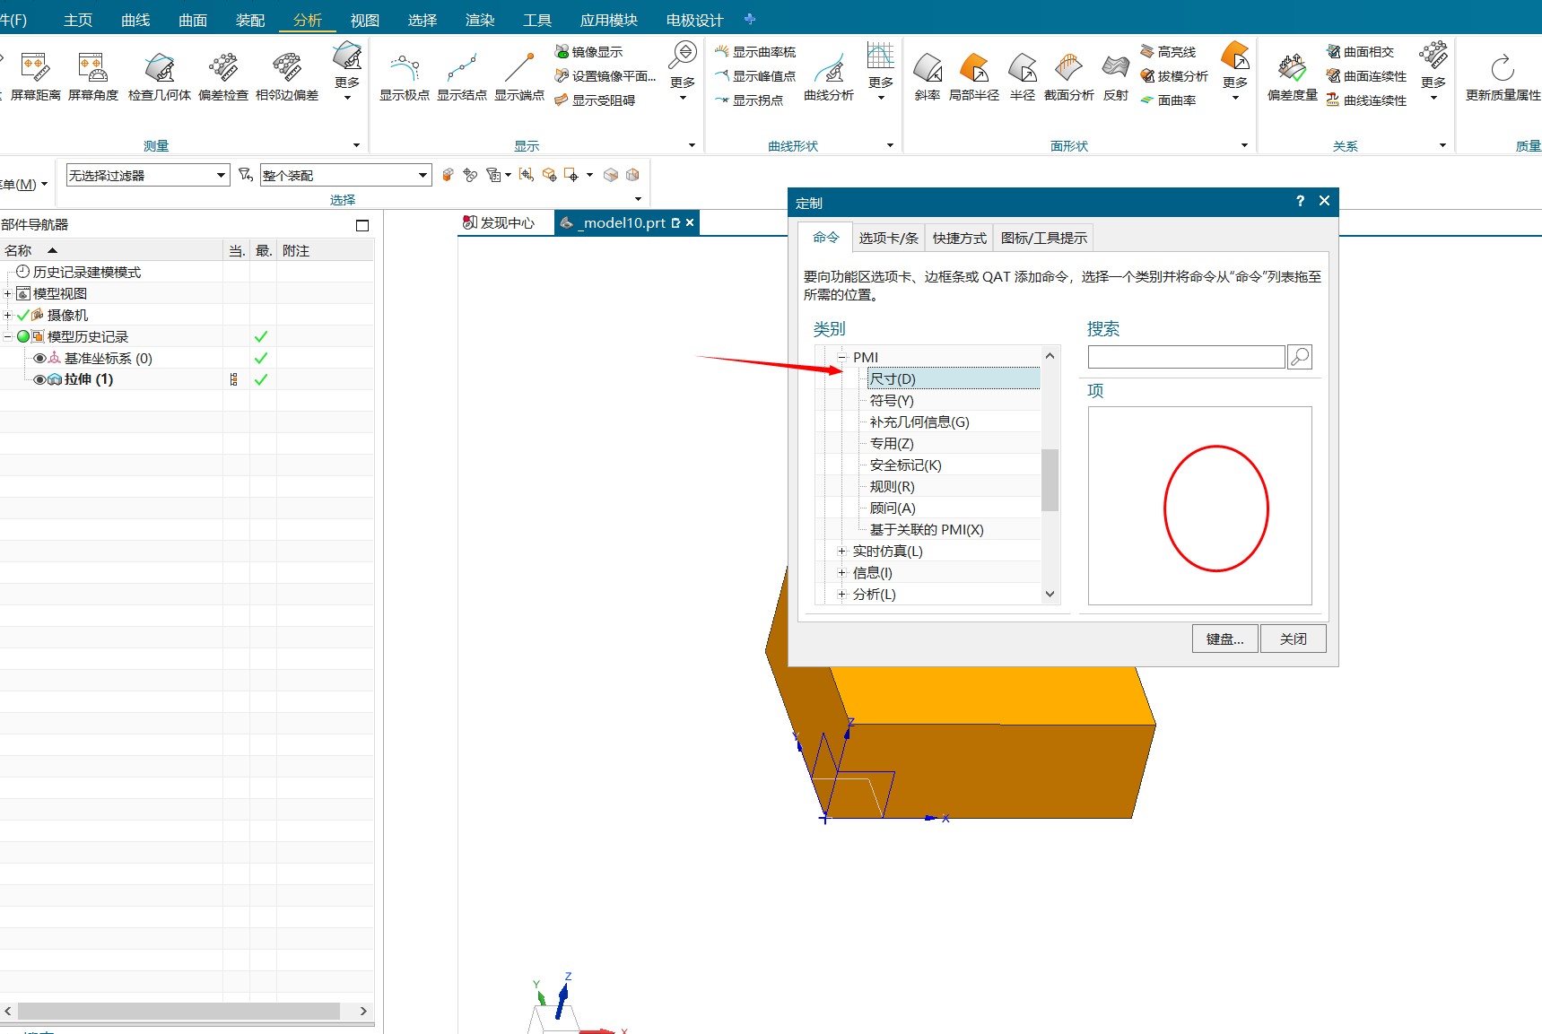
Task: Expand the 模型视图 tree node
Action: 8,293
